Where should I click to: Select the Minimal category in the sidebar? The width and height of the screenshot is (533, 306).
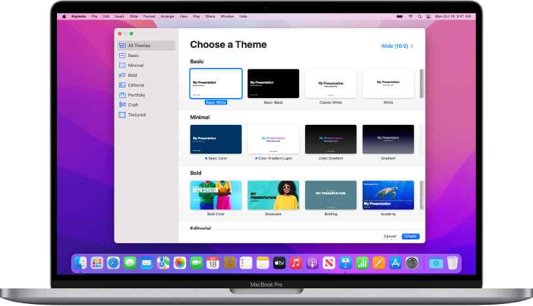pos(146,65)
